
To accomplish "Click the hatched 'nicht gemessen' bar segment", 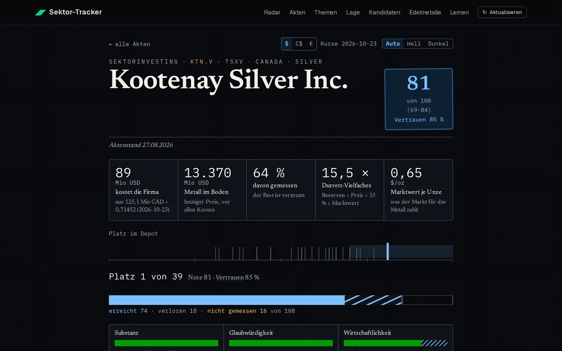I will pos(373,300).
